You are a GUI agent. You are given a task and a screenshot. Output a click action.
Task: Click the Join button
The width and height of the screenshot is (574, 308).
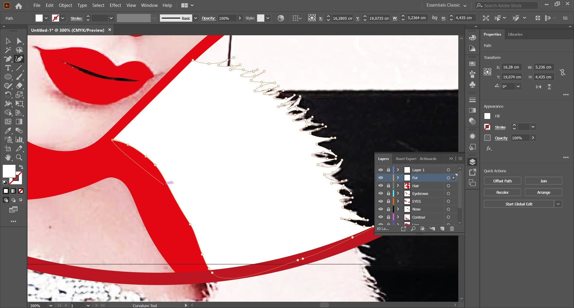point(544,181)
